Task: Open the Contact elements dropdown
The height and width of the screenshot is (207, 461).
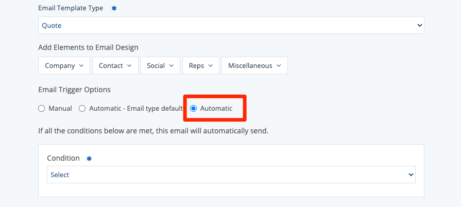Action: 115,65
